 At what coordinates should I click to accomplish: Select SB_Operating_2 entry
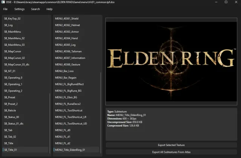pos(26,91)
